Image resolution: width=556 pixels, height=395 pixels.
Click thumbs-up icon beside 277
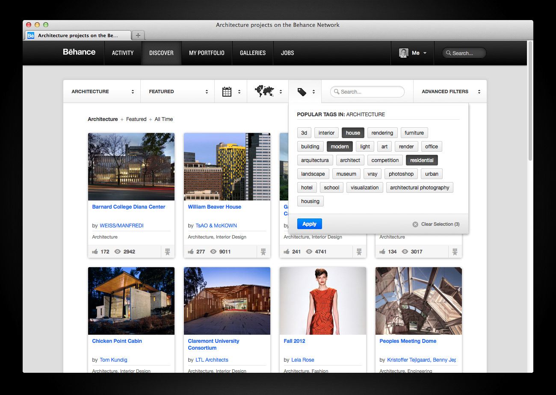(x=191, y=252)
